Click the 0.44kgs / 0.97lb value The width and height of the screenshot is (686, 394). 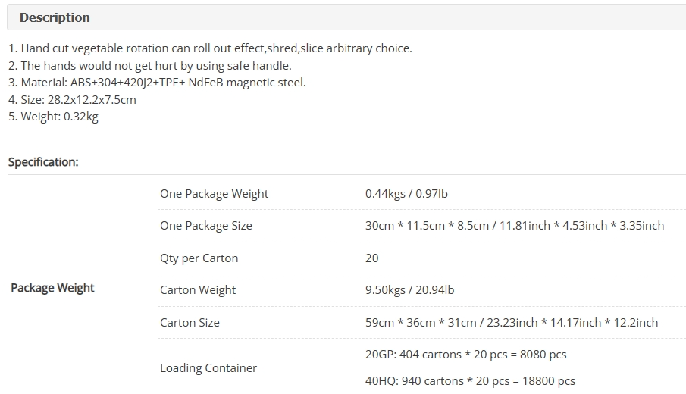coord(406,194)
